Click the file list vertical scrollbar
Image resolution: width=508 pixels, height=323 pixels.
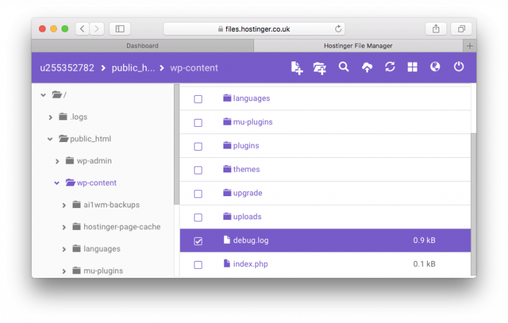474,204
